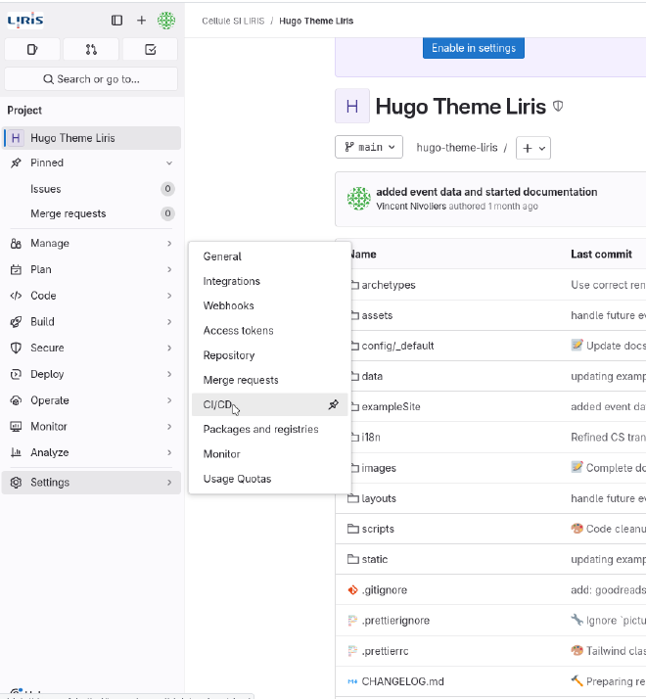Screen dimensions: 646x699
Task: Choose Access tokens in Settings flyout
Action: click(x=270, y=330)
